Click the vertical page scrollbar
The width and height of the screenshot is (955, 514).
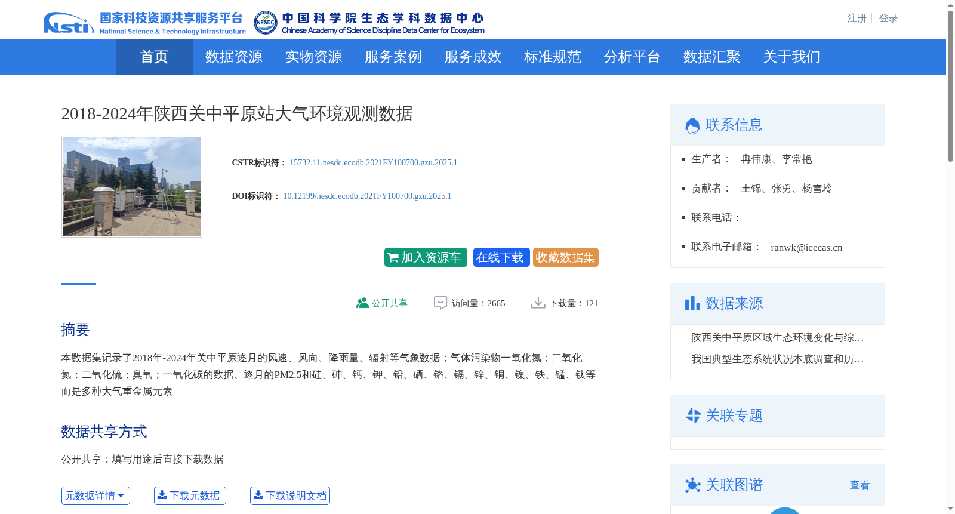coord(950,86)
